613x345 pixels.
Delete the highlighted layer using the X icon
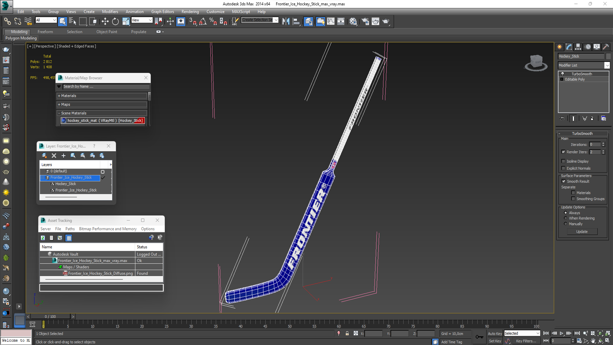(x=54, y=156)
